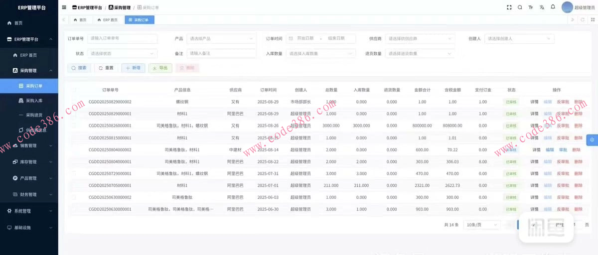Open the 10条/页 page size dropdown

pos(481,225)
